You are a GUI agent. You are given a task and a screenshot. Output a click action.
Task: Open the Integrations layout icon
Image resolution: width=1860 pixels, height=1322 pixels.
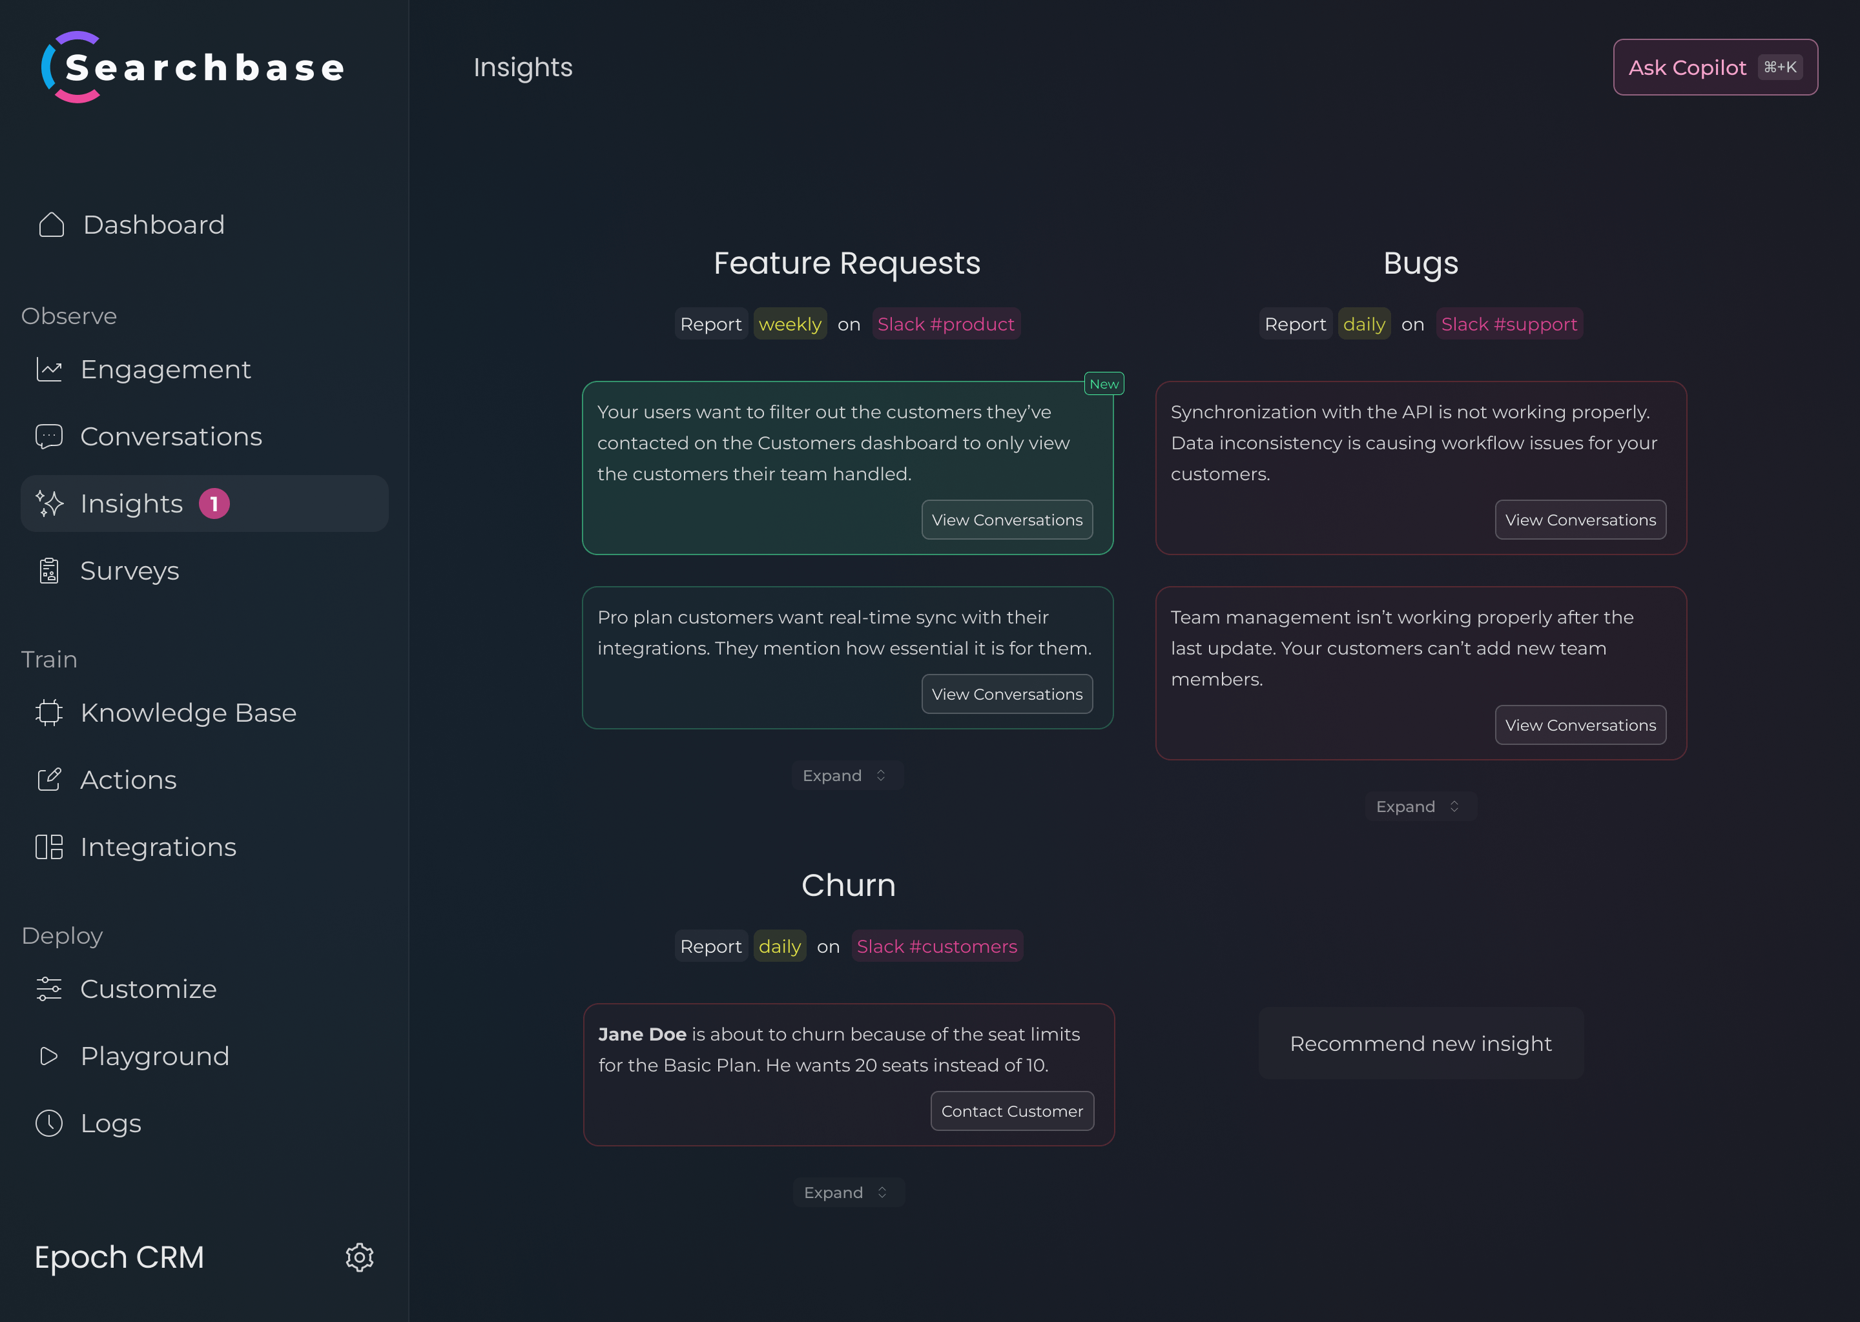tap(49, 847)
